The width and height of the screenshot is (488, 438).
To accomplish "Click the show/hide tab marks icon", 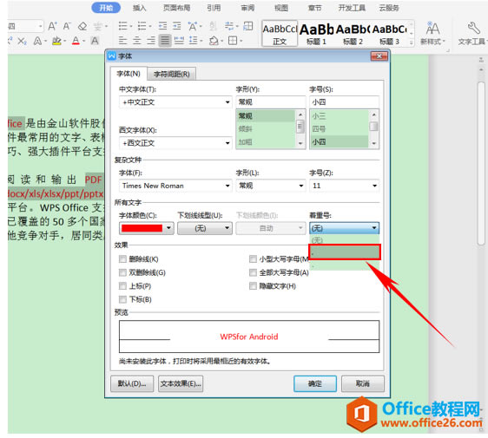I will point(230,26).
